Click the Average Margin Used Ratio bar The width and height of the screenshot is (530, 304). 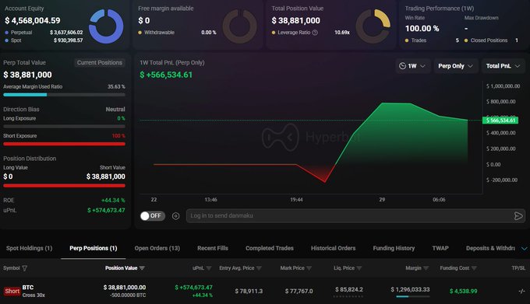pos(64,95)
